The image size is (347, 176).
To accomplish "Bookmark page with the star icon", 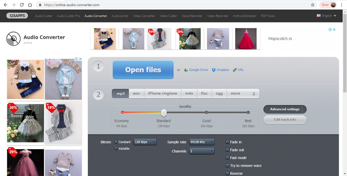I will coord(313,5).
